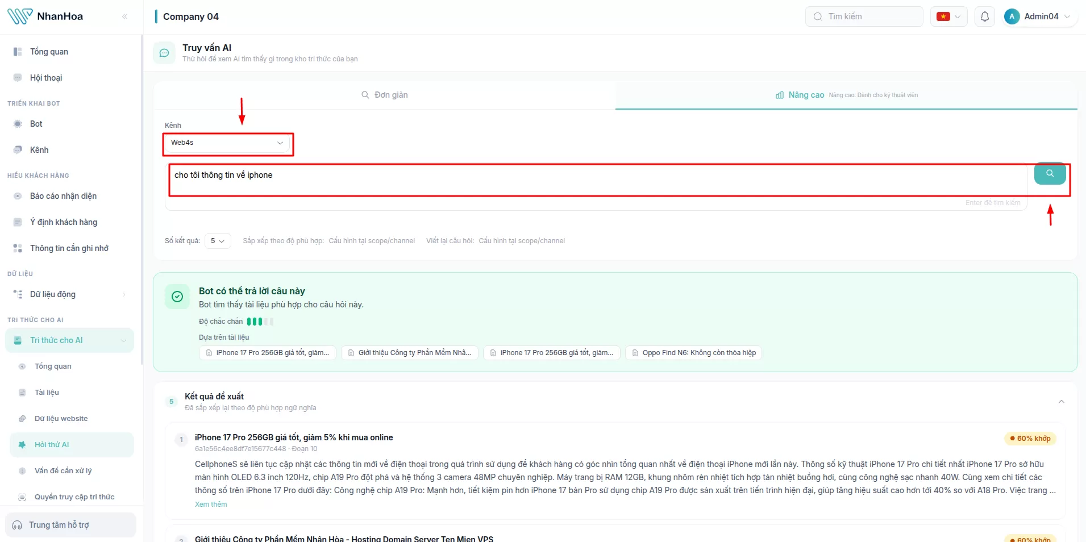
Task: Click the Quyền truy cập tri thức icon
Action: click(x=22, y=497)
